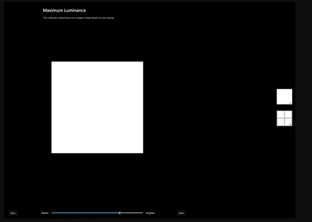Click the Darker label

pyautogui.click(x=45, y=213)
